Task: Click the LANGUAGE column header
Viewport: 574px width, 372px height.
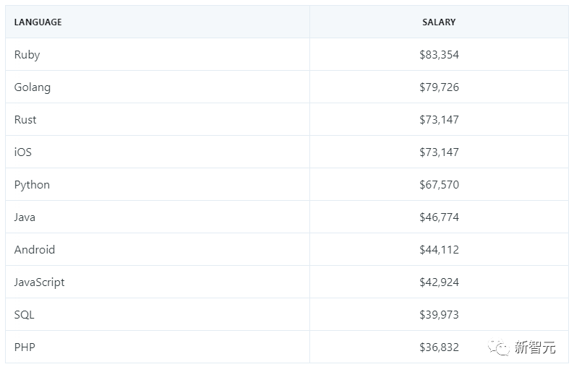Action: click(x=38, y=22)
